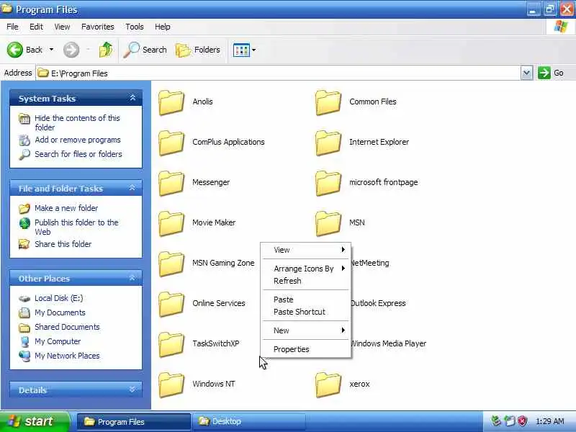Screen dimensions: 576x432
Task: Choose Properties from context menu
Action: pos(305,349)
